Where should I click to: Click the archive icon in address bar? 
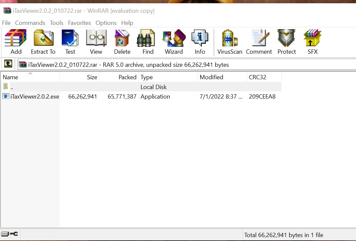click(22, 65)
